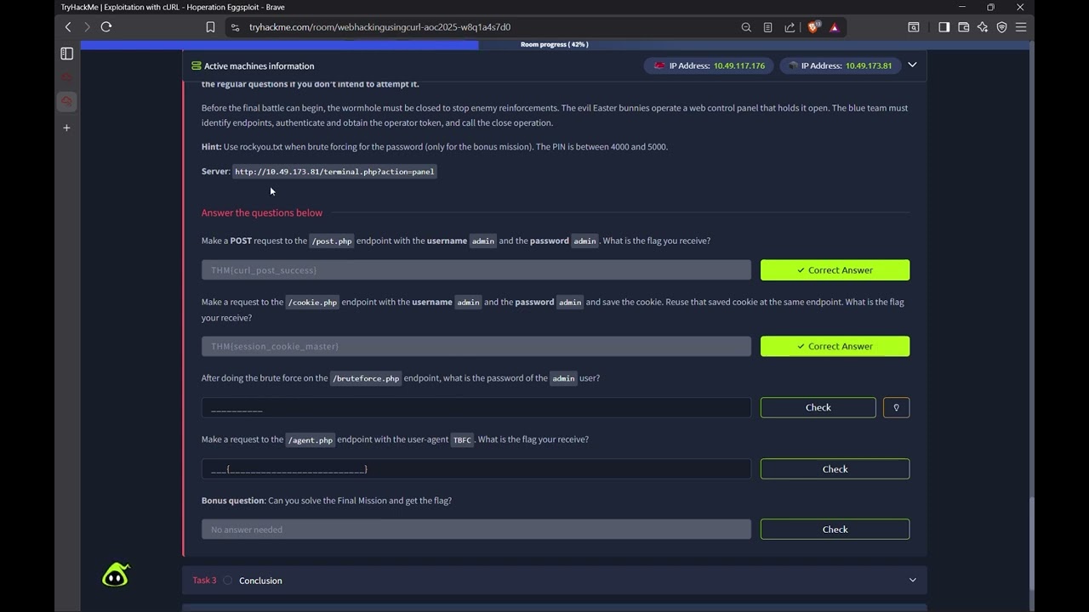1089x612 pixels.
Task: Open the tab search icon in toolbar
Action: tap(914, 27)
